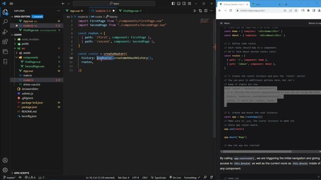The height and width of the screenshot is (180, 321).
Task: Toggle the secondary side bar layout icon
Action: [x=184, y=3]
